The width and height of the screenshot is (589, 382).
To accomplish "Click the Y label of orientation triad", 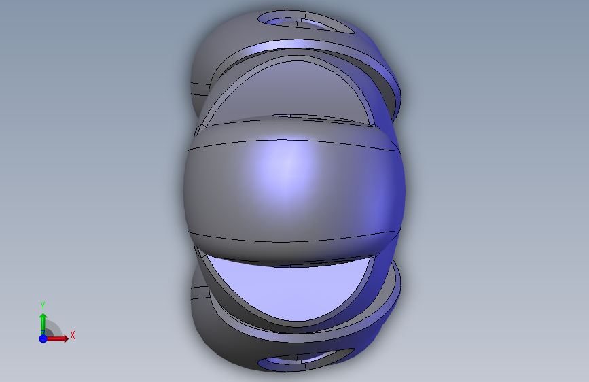I will pos(43,306).
